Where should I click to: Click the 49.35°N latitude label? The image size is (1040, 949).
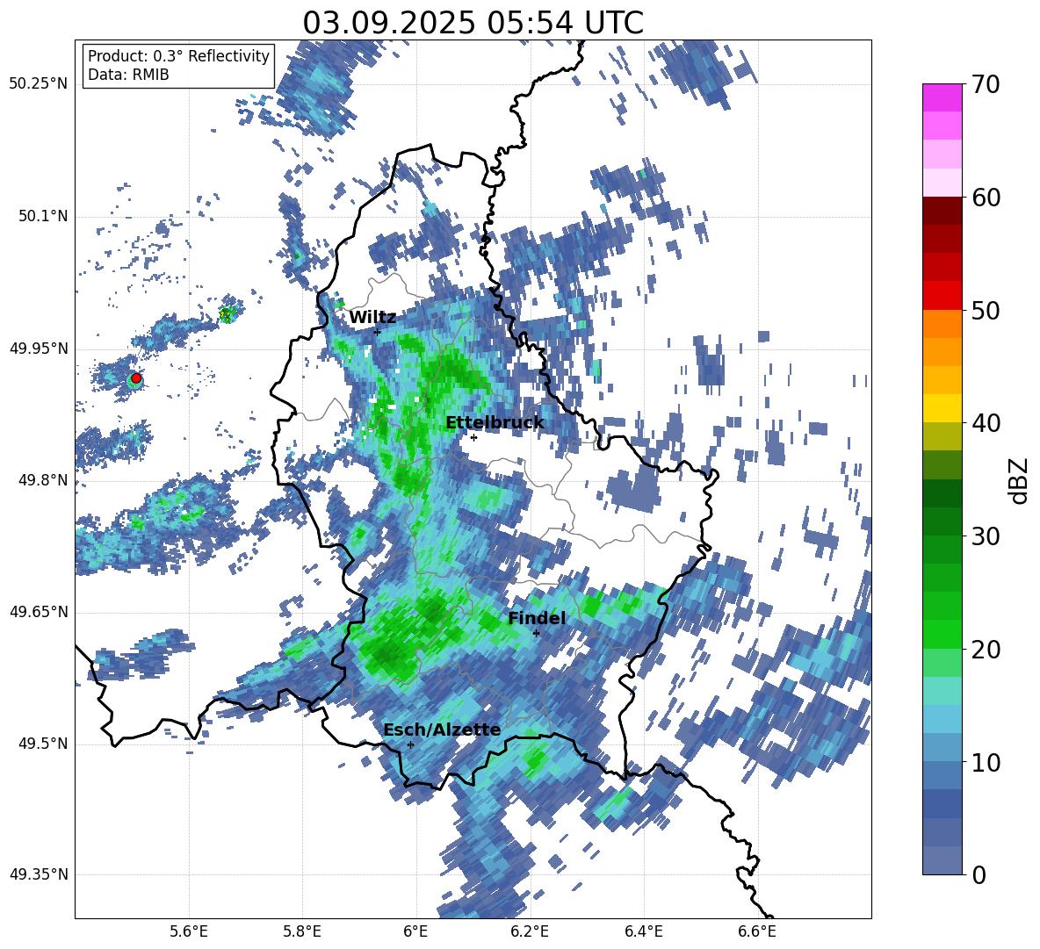(39, 874)
